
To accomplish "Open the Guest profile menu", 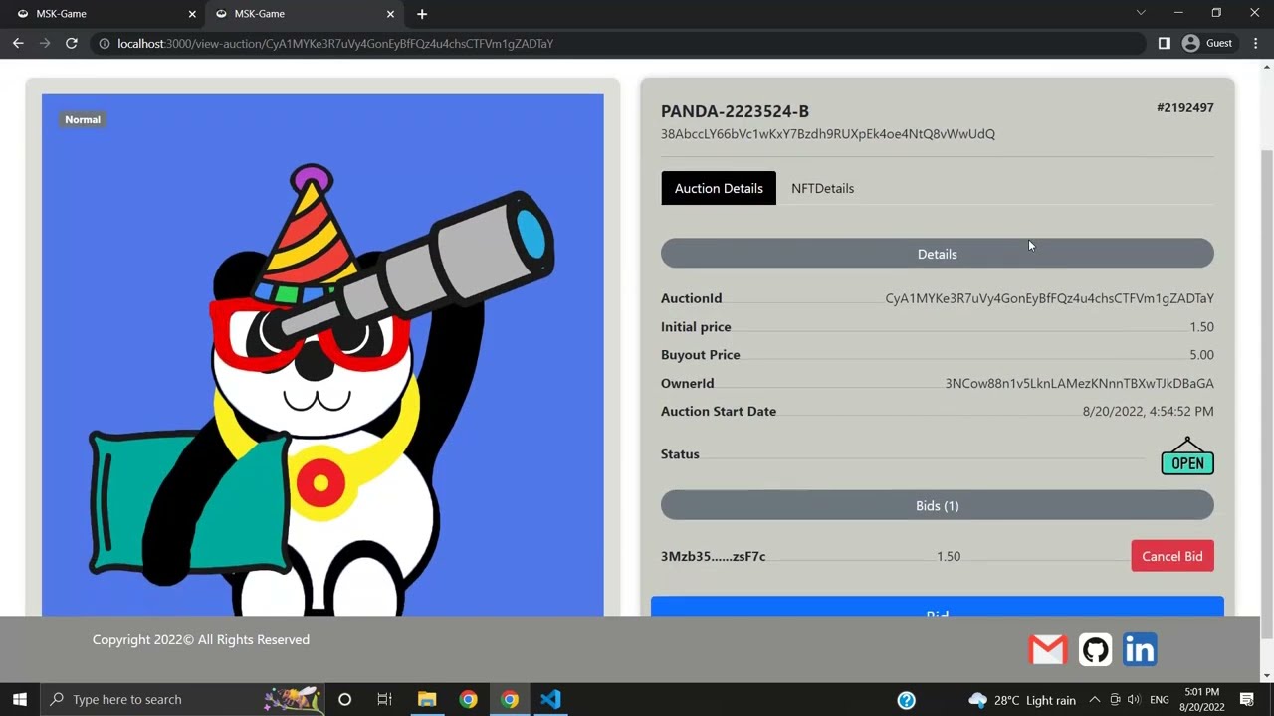I will (x=1207, y=43).
